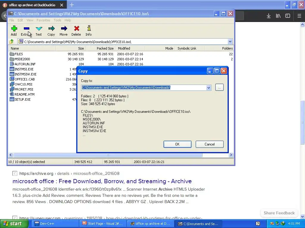Viewport: 305px width, 228px height.
Task: Close the Copy dialog with X
Action: click(x=224, y=71)
